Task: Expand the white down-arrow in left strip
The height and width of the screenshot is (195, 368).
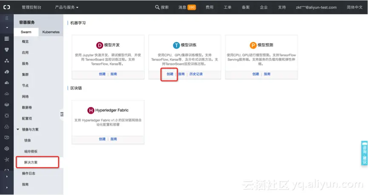Action: [x=7, y=28]
